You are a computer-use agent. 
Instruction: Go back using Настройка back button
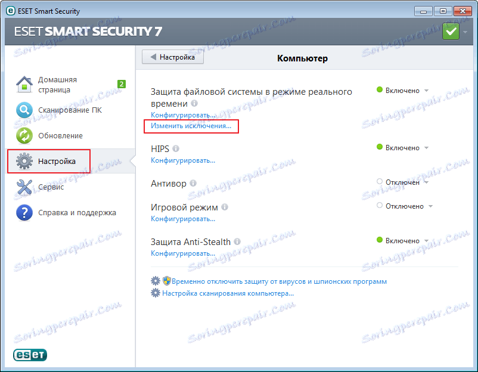[173, 57]
